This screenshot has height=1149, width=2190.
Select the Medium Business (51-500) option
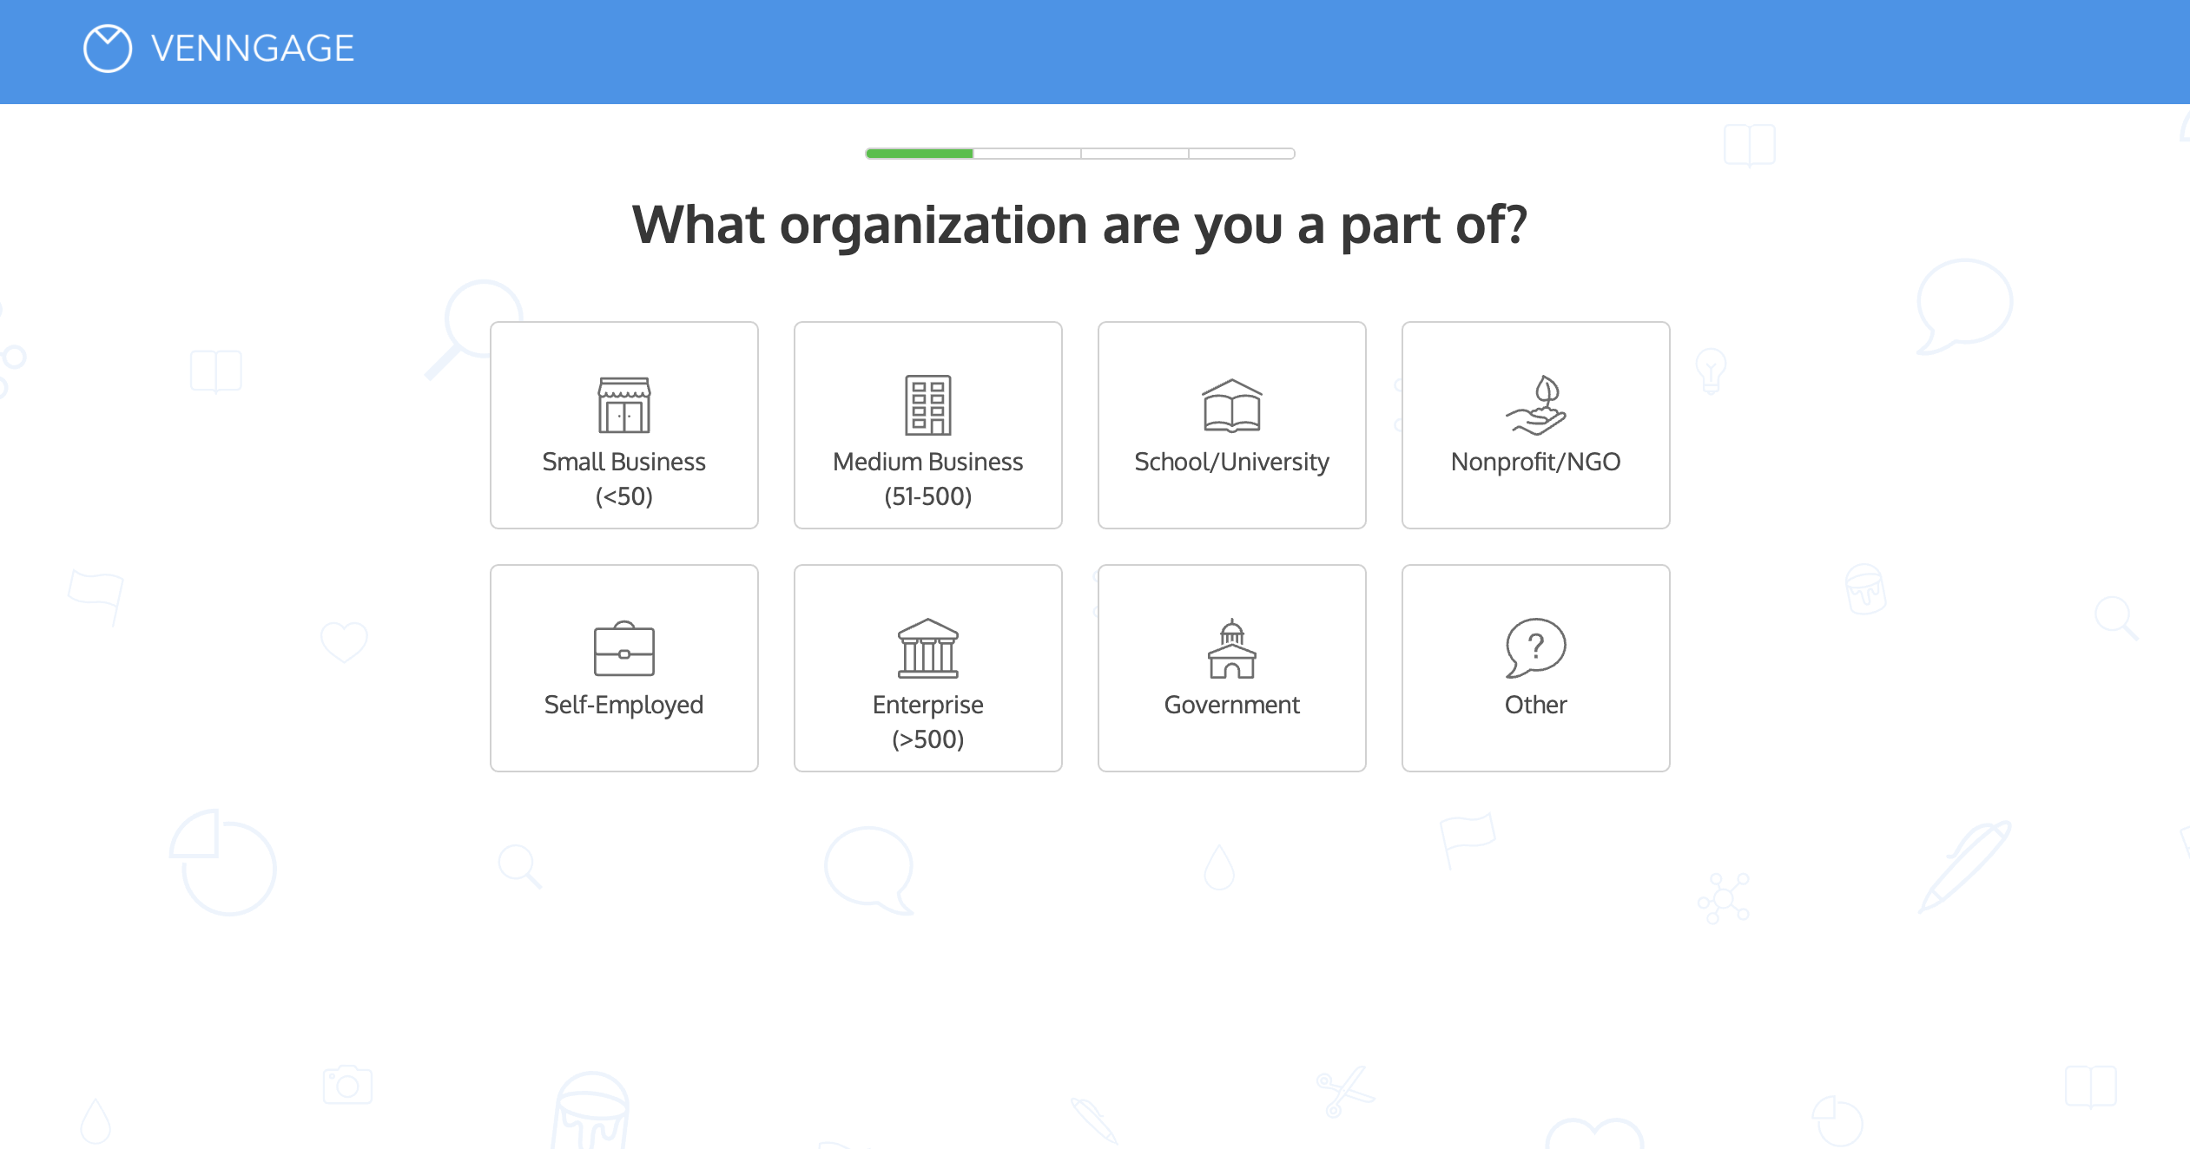[x=927, y=425]
